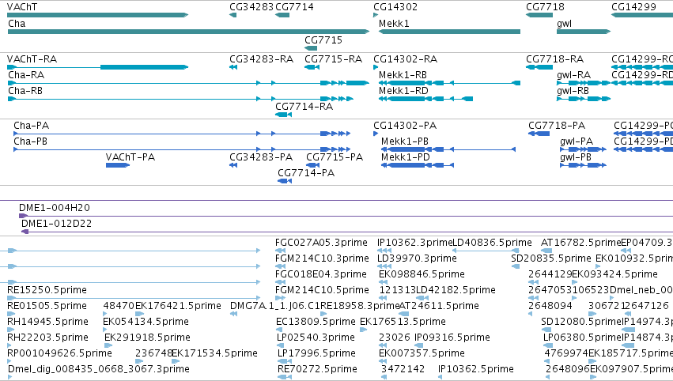Viewport: 673px width, 381px height.
Task: Select the CG7718 gene label
Action: [x=545, y=7]
